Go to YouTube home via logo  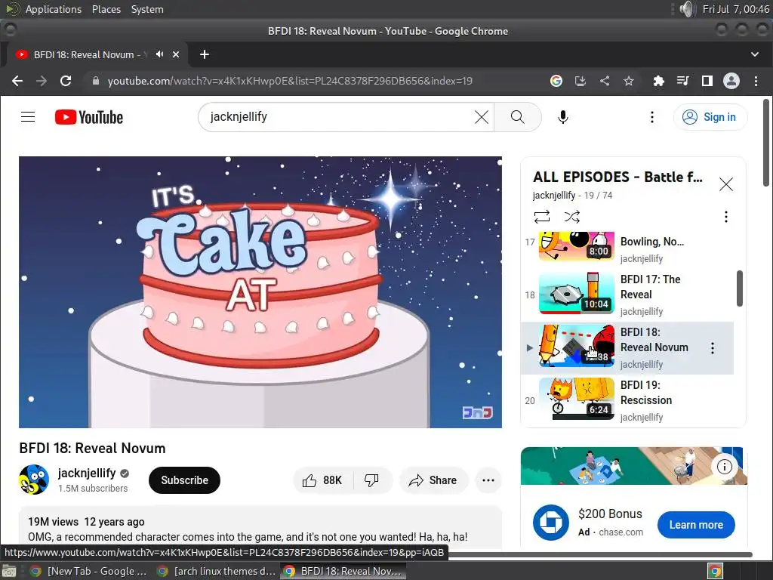89,117
